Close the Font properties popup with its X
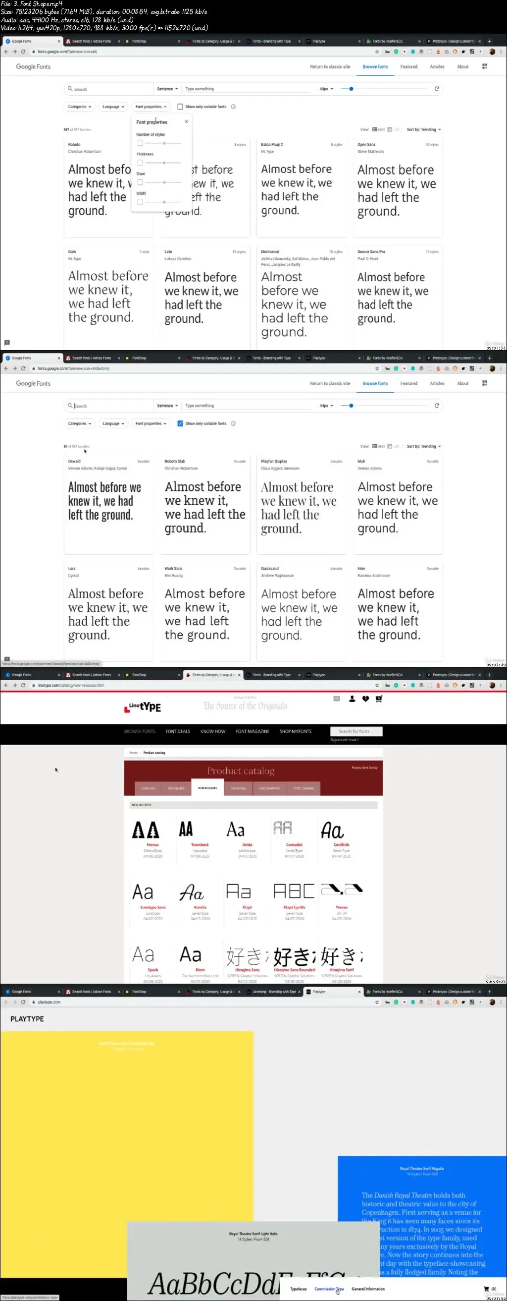Viewport: 507px width, 1301px height. [x=186, y=121]
